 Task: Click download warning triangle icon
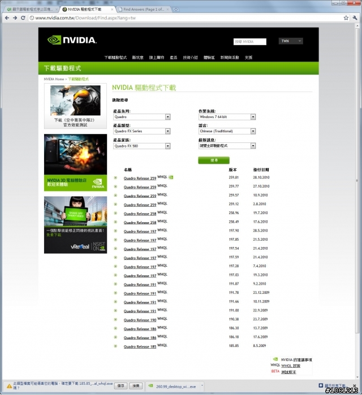tap(9, 386)
